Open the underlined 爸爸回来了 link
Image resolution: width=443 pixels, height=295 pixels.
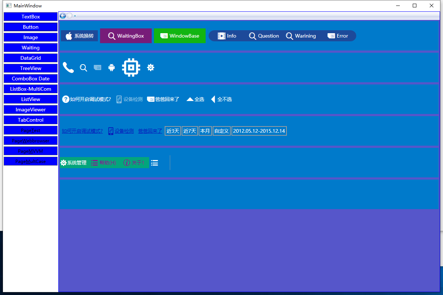click(x=150, y=131)
